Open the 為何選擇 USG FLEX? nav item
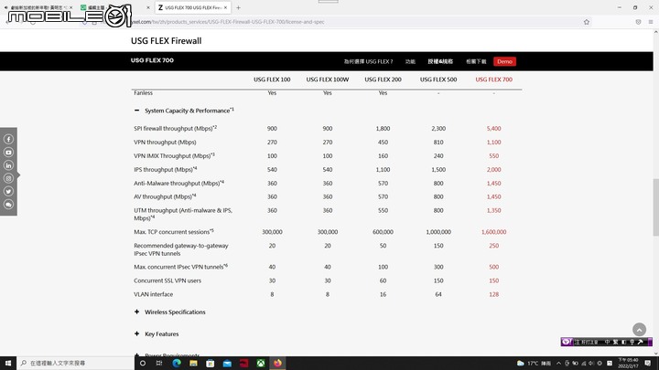Image resolution: width=659 pixels, height=370 pixels. [368, 61]
